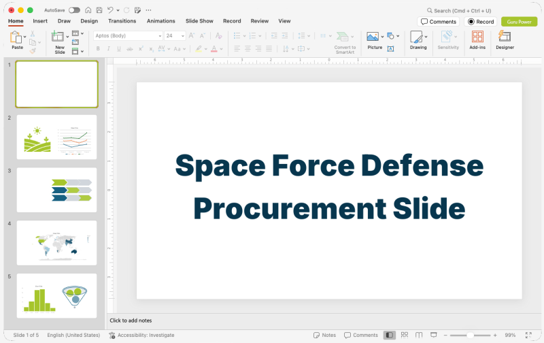The image size is (544, 343).
Task: Click the Decrease Indent icon
Action: point(274,35)
